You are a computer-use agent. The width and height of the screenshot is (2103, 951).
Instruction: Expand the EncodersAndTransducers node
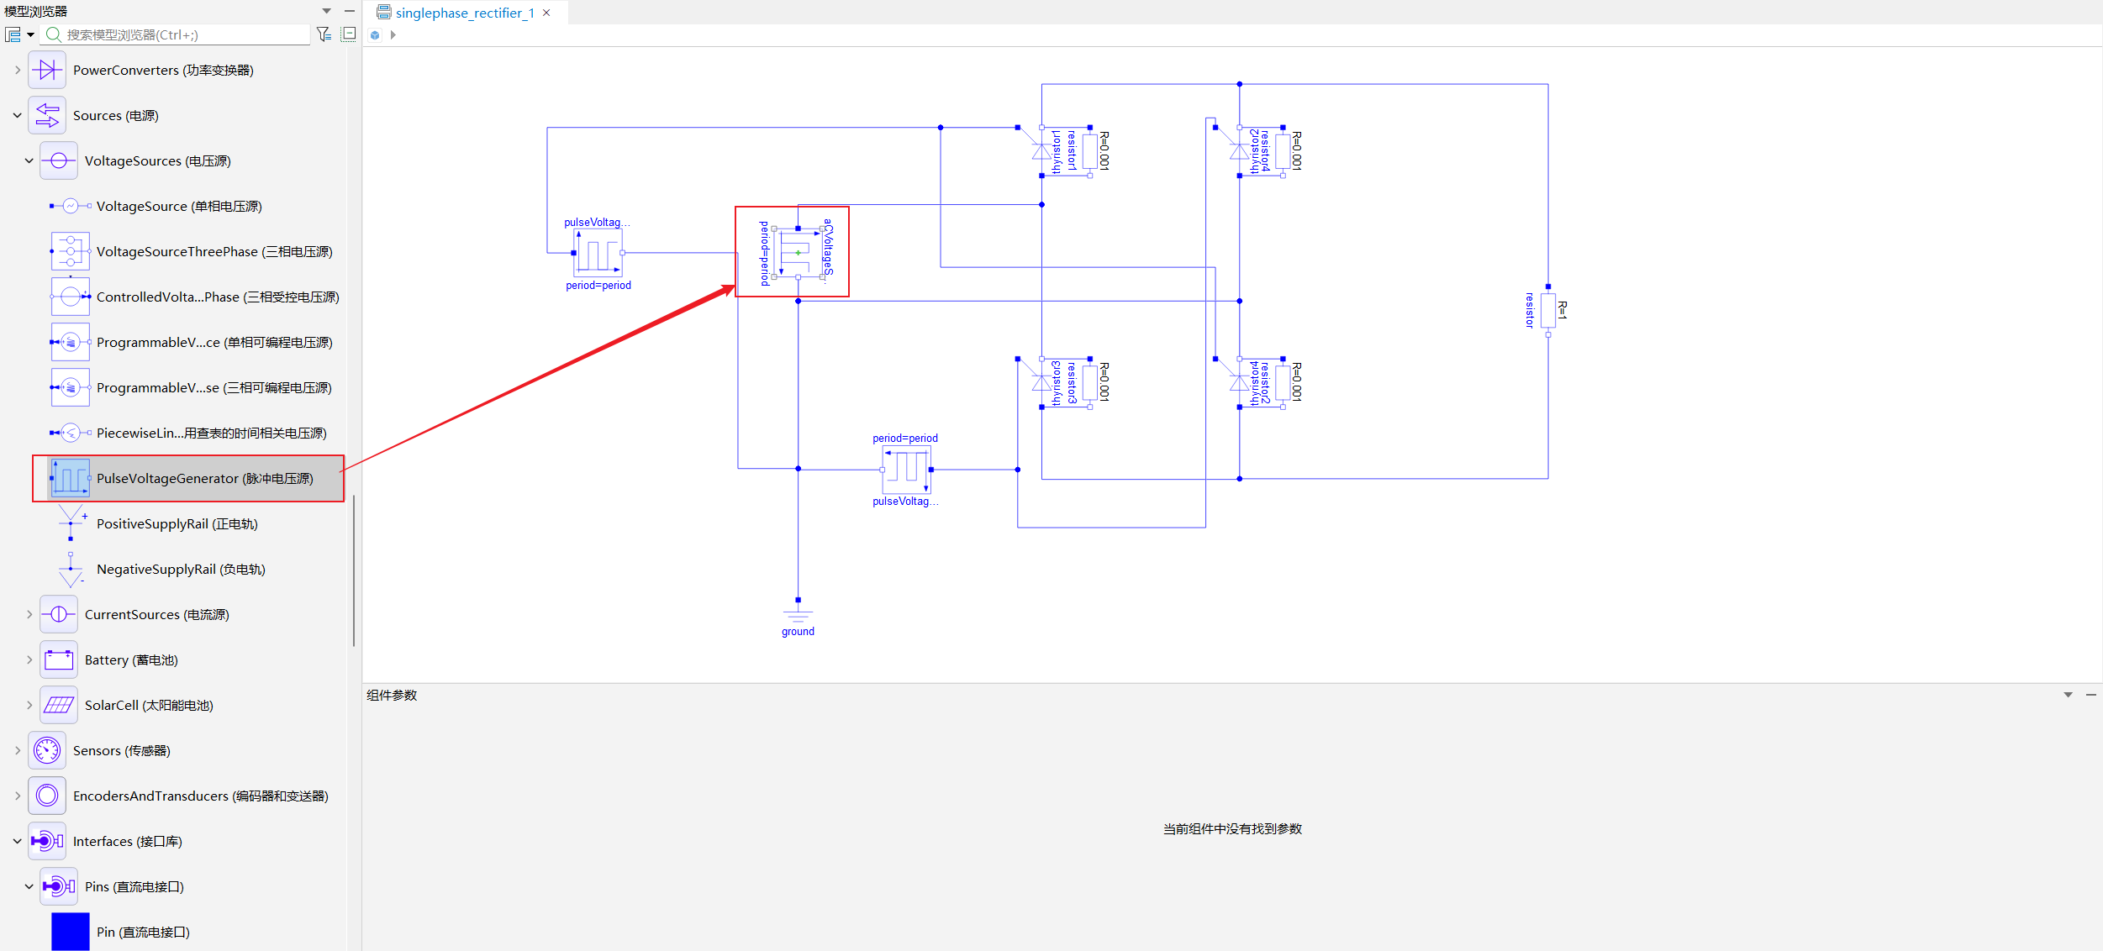click(17, 796)
